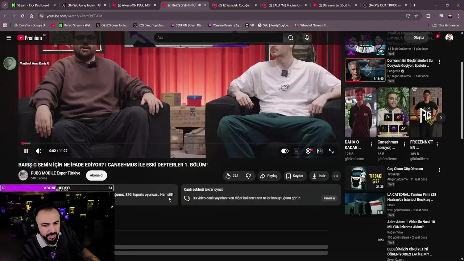Switch to theater mode
This screenshot has height=261, width=464.
point(320,151)
